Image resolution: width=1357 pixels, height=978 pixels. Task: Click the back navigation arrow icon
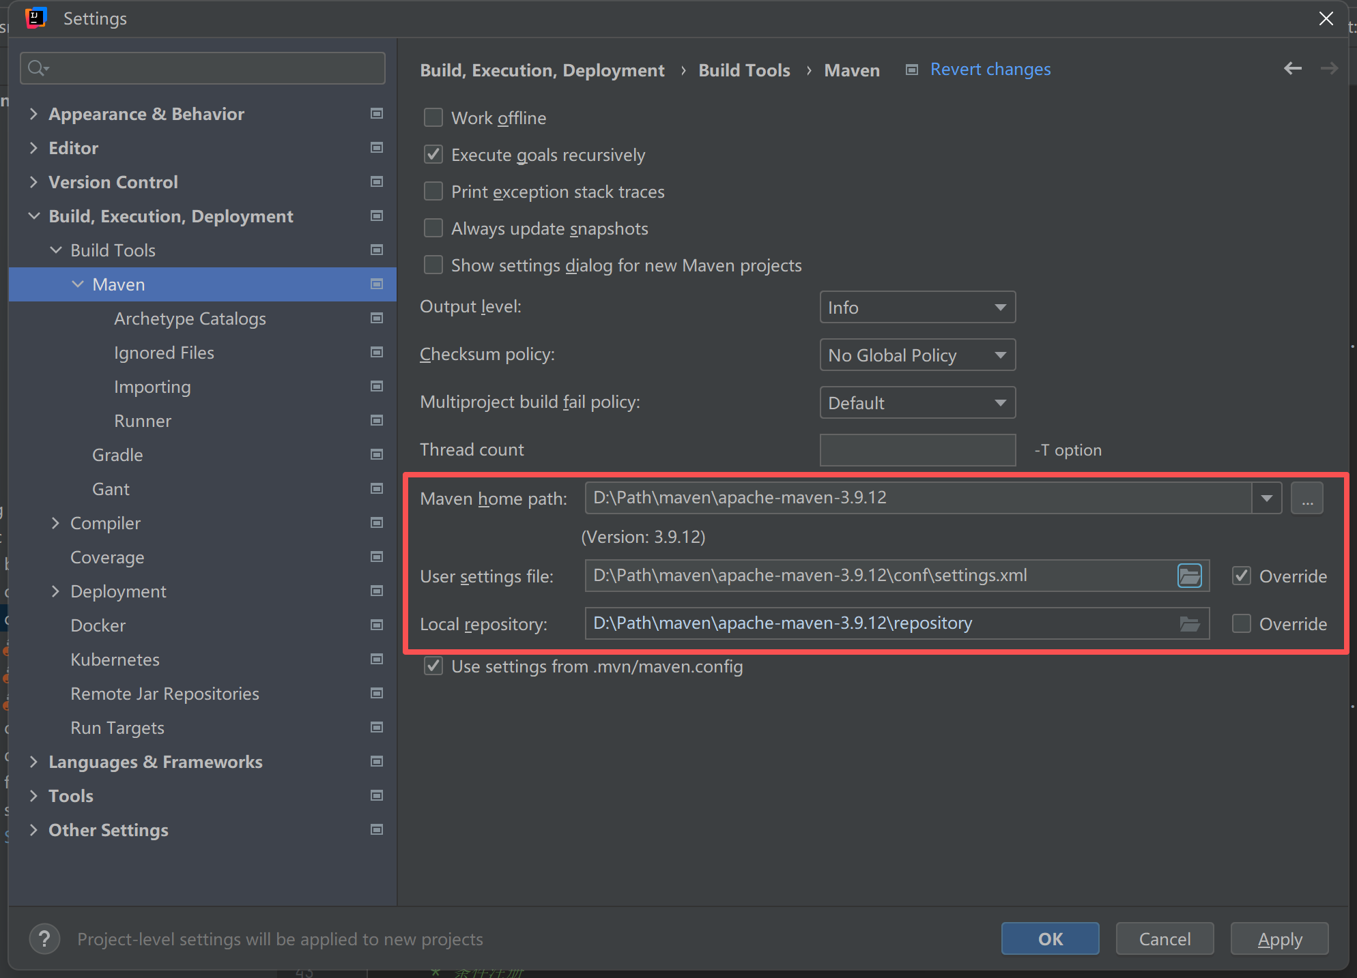pyautogui.click(x=1292, y=68)
